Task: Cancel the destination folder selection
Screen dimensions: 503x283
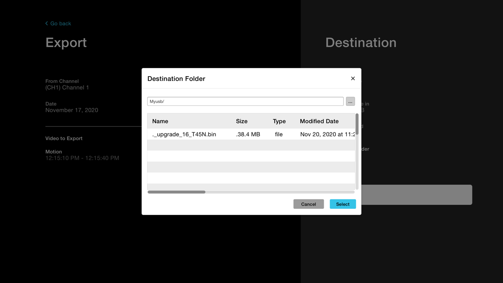Action: [309, 204]
